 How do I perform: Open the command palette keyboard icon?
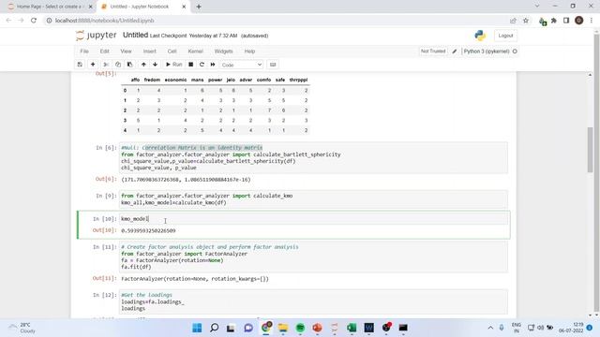click(x=273, y=65)
